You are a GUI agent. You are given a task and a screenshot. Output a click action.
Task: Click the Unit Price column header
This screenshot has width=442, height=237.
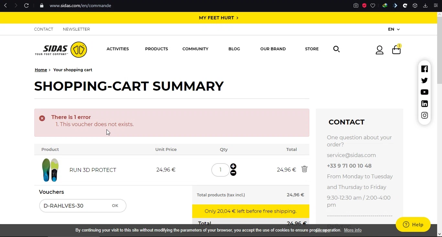(x=166, y=150)
